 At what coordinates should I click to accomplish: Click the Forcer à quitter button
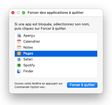(82, 85)
